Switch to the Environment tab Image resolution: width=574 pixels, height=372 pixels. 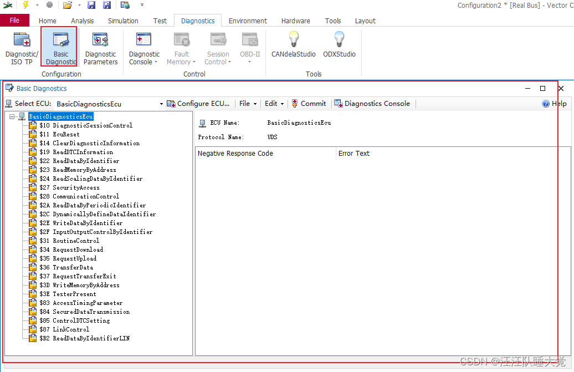tap(248, 21)
